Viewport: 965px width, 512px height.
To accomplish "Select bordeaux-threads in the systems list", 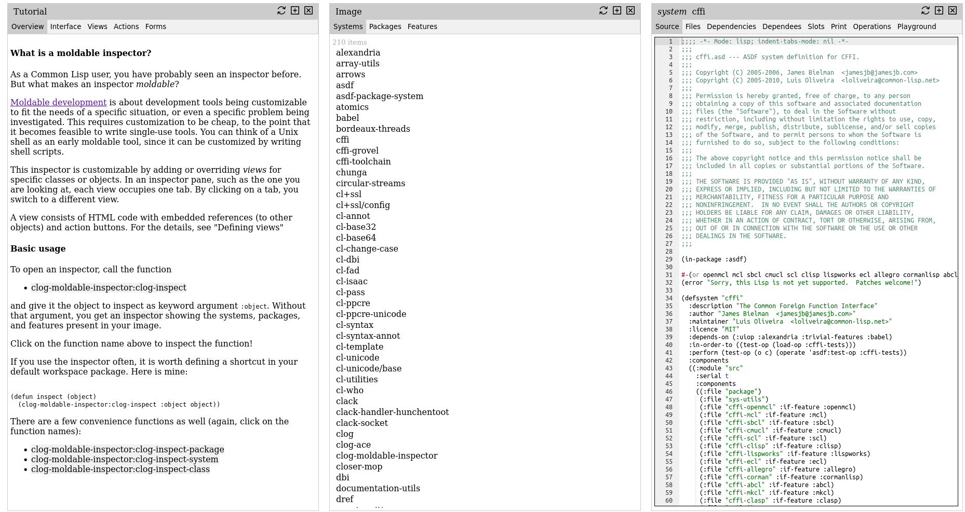I will coord(372,129).
